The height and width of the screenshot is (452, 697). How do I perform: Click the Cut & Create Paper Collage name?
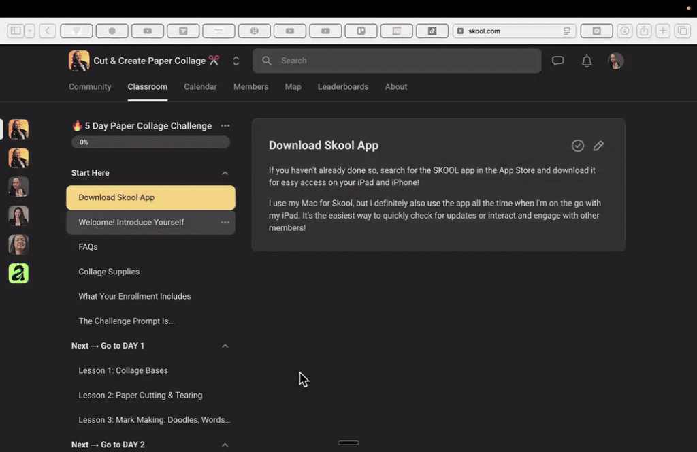click(149, 61)
